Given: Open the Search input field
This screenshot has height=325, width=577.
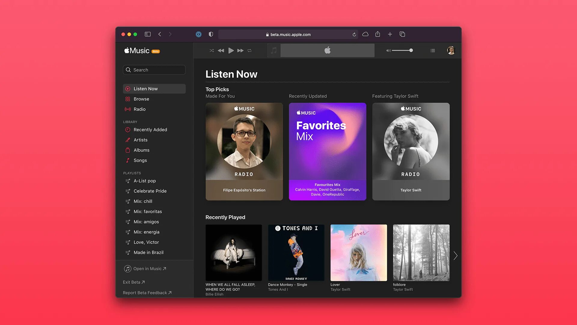Looking at the screenshot, I should pyautogui.click(x=154, y=70).
